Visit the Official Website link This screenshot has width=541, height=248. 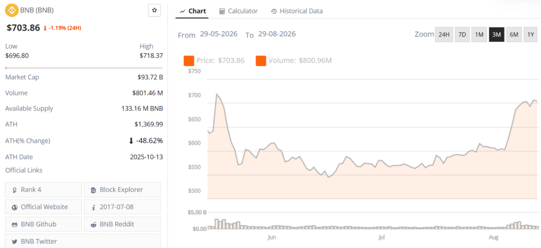point(43,207)
